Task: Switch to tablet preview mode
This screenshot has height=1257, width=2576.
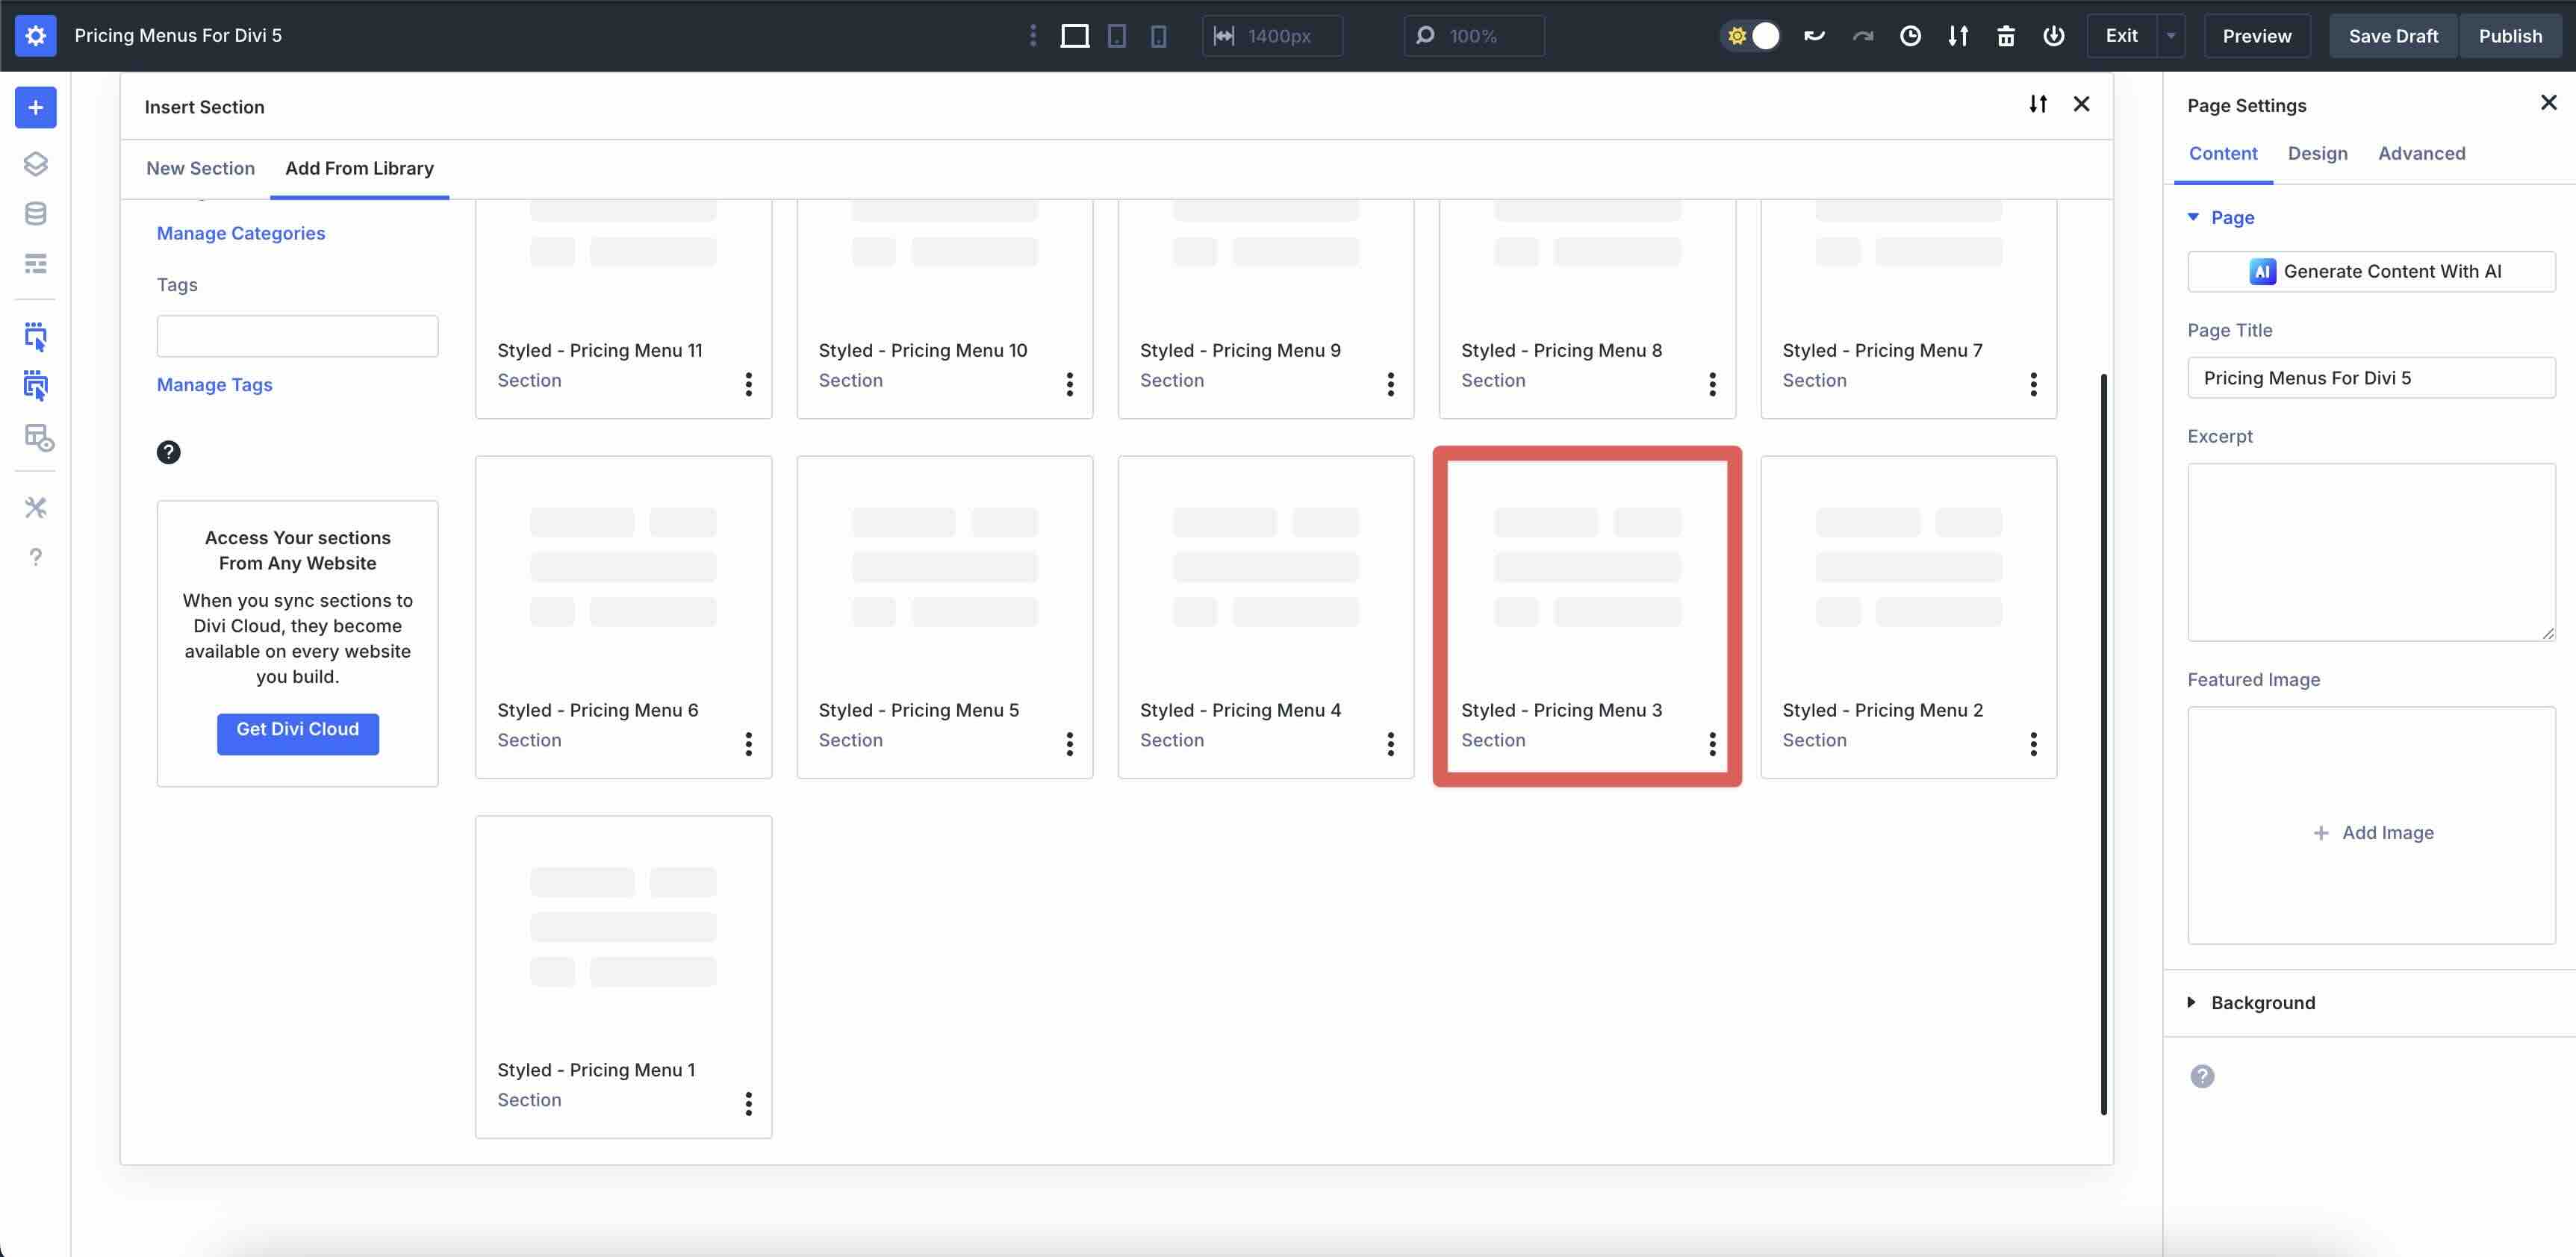Action: tap(1116, 35)
